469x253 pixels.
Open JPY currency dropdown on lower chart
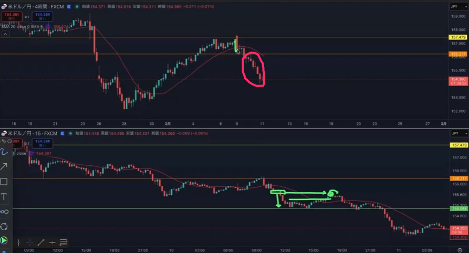click(x=455, y=134)
